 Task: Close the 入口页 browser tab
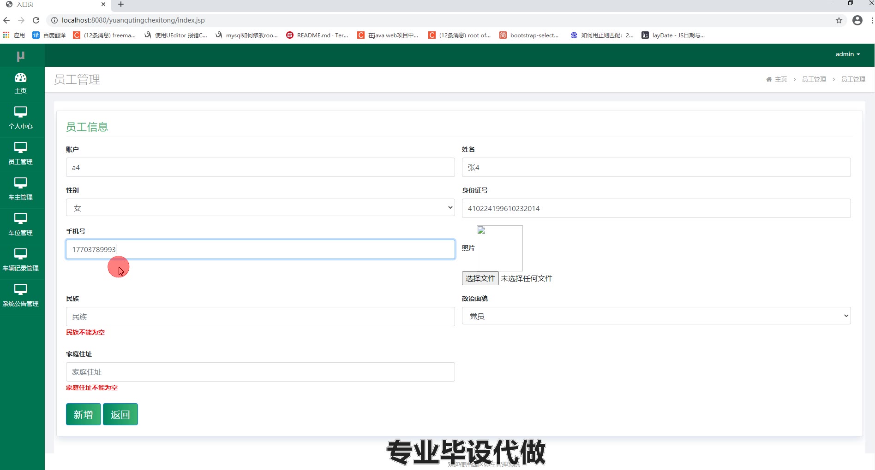tap(103, 4)
